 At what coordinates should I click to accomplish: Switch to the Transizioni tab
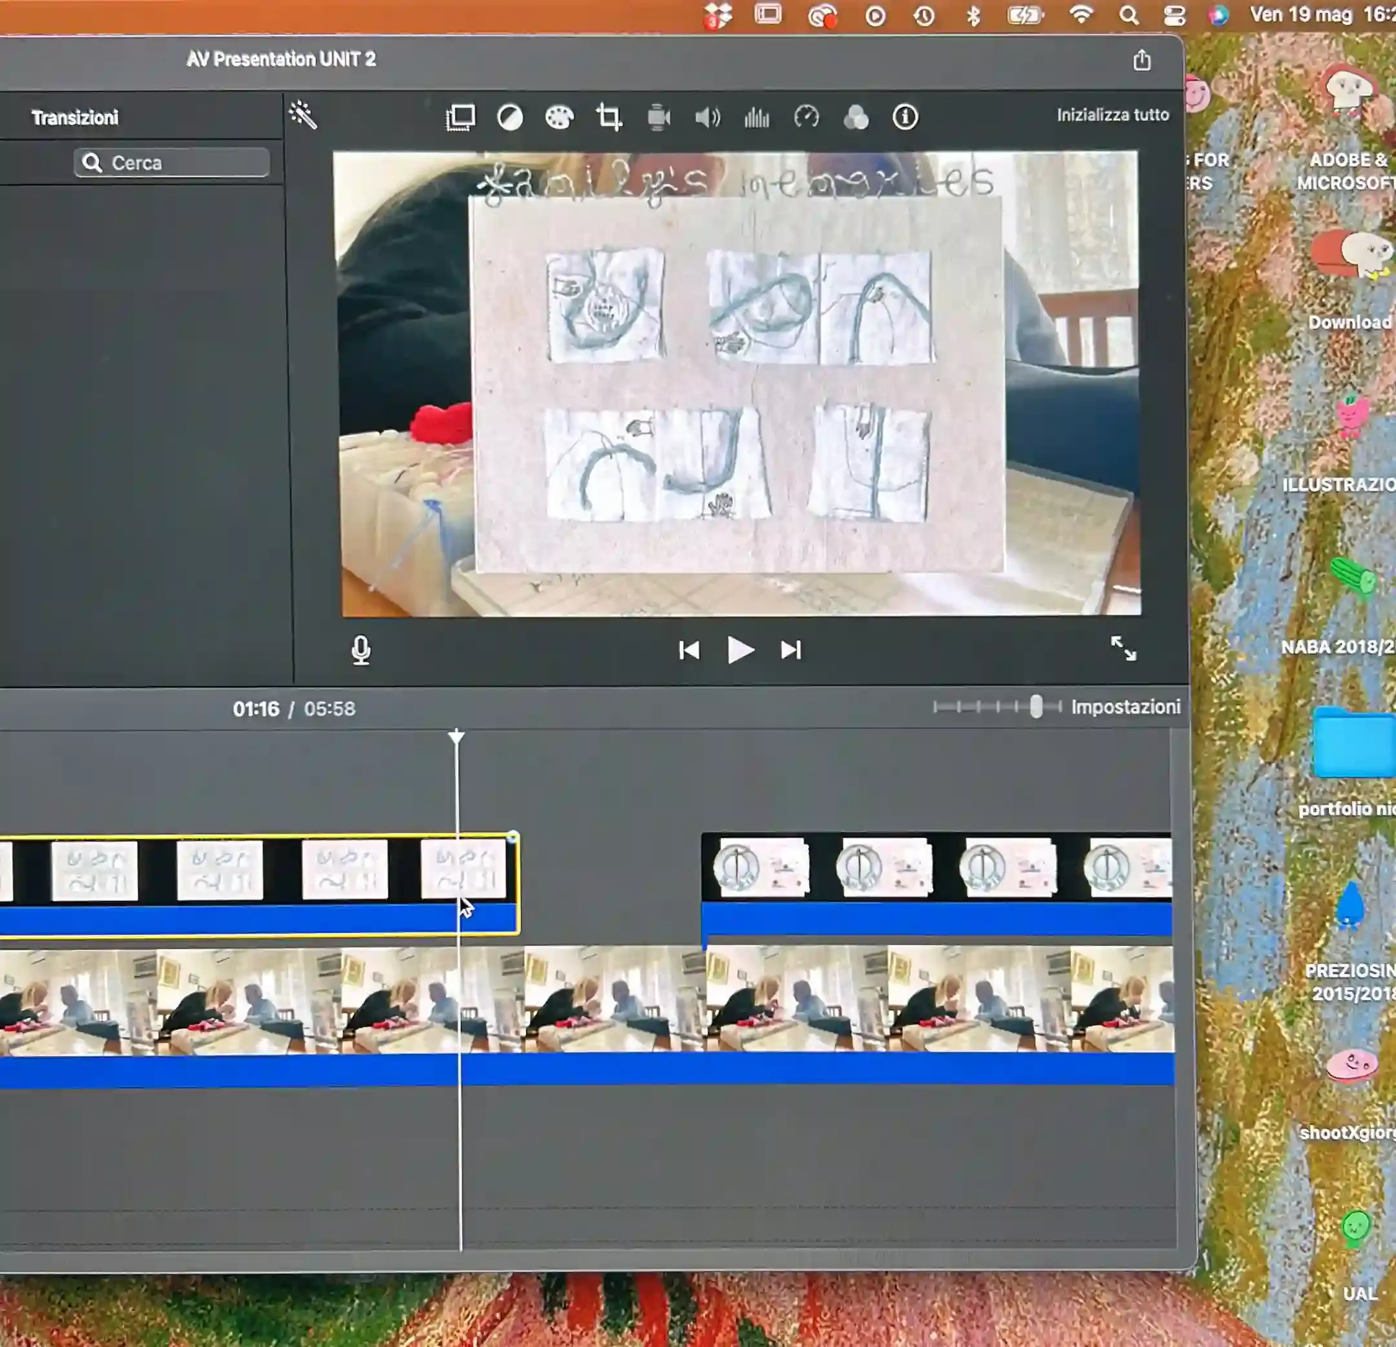tap(75, 118)
